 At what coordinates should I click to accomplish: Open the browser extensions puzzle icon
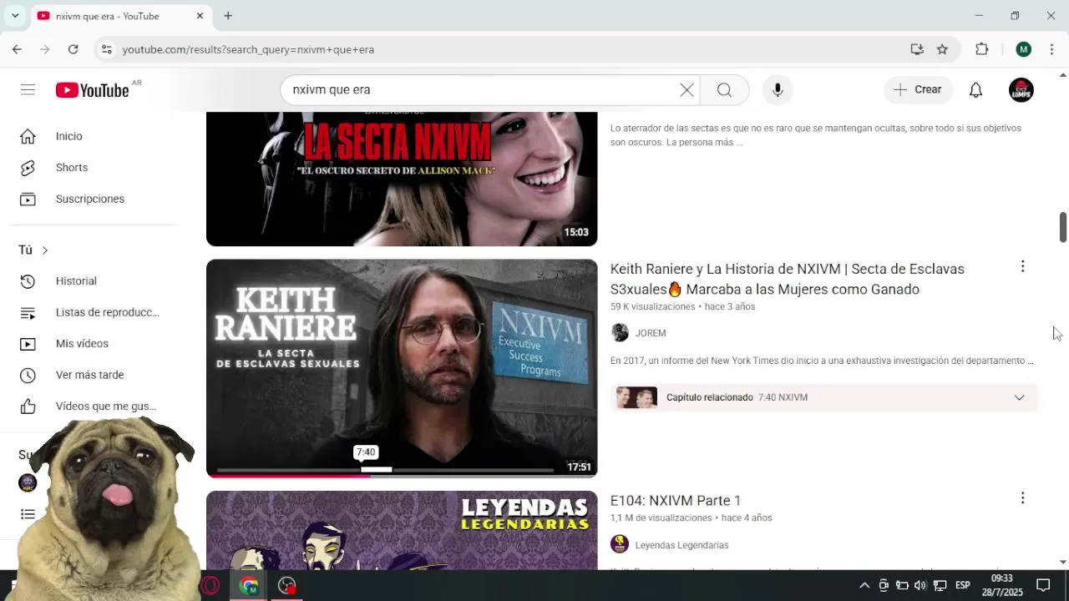pos(982,49)
